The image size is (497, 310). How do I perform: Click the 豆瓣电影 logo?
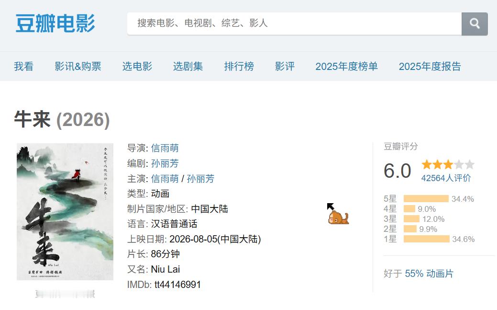click(x=55, y=23)
